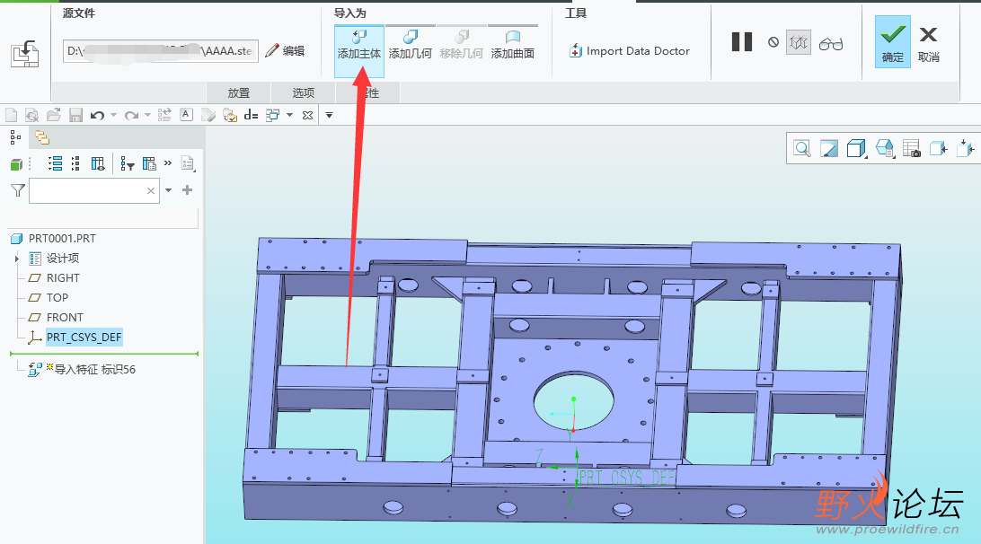Cancel the import with 取消
Screen dimensions: 981x544
point(929,44)
